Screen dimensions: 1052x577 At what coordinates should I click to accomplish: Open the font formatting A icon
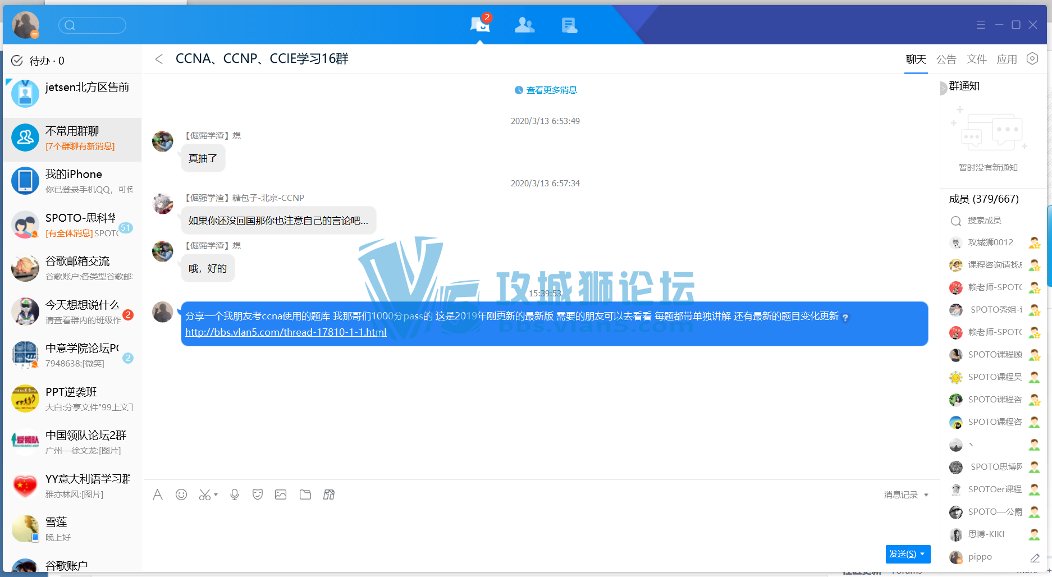(158, 494)
